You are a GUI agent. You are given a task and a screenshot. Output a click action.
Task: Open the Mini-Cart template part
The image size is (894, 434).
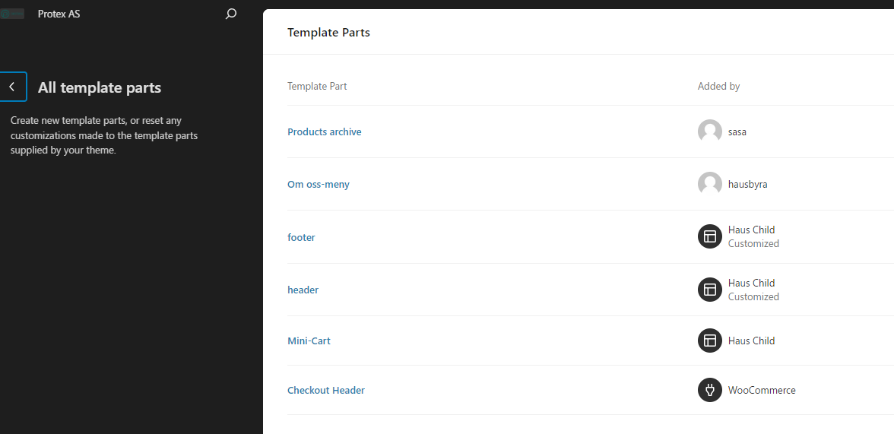[x=309, y=341]
